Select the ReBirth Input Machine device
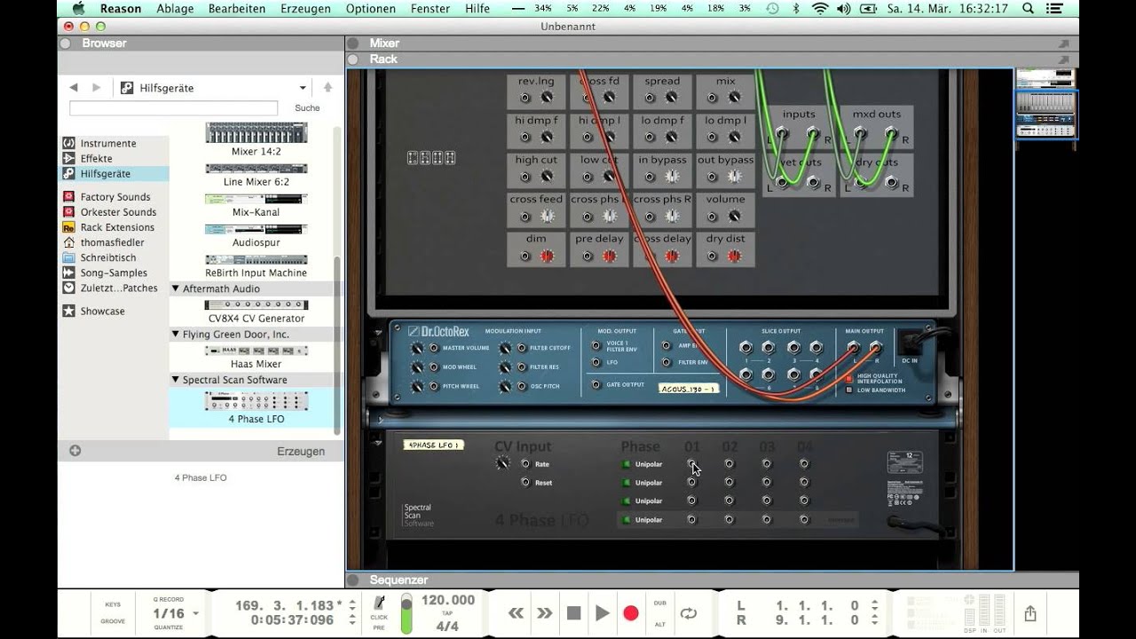This screenshot has height=639, width=1136. pos(256,266)
